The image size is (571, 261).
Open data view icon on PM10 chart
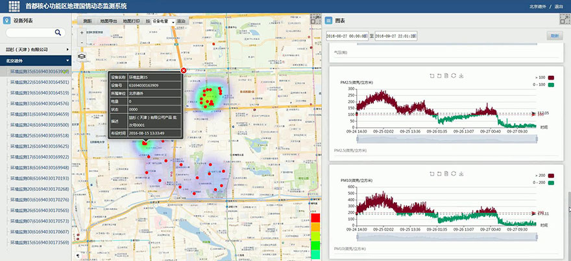coord(446,172)
